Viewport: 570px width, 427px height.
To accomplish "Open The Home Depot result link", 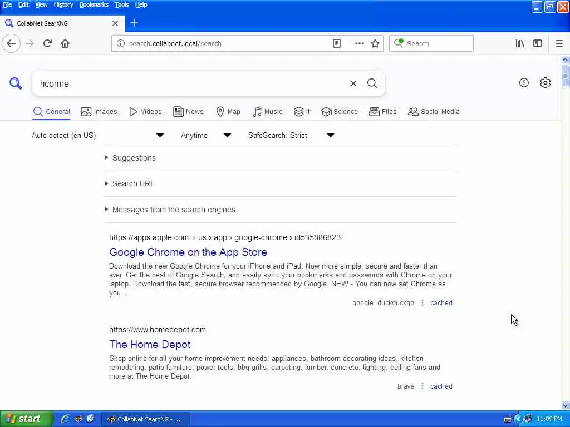I will pyautogui.click(x=150, y=344).
